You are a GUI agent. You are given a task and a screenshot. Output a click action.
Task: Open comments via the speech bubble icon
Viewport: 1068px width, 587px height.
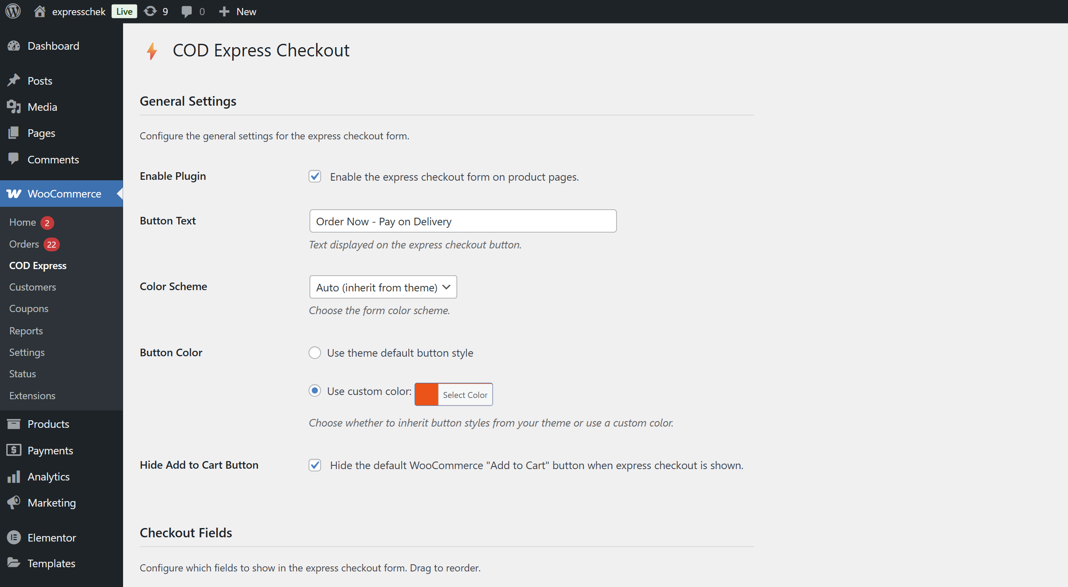coord(187,11)
